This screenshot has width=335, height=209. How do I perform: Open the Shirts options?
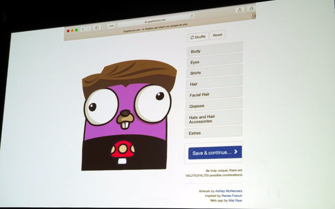214,71
